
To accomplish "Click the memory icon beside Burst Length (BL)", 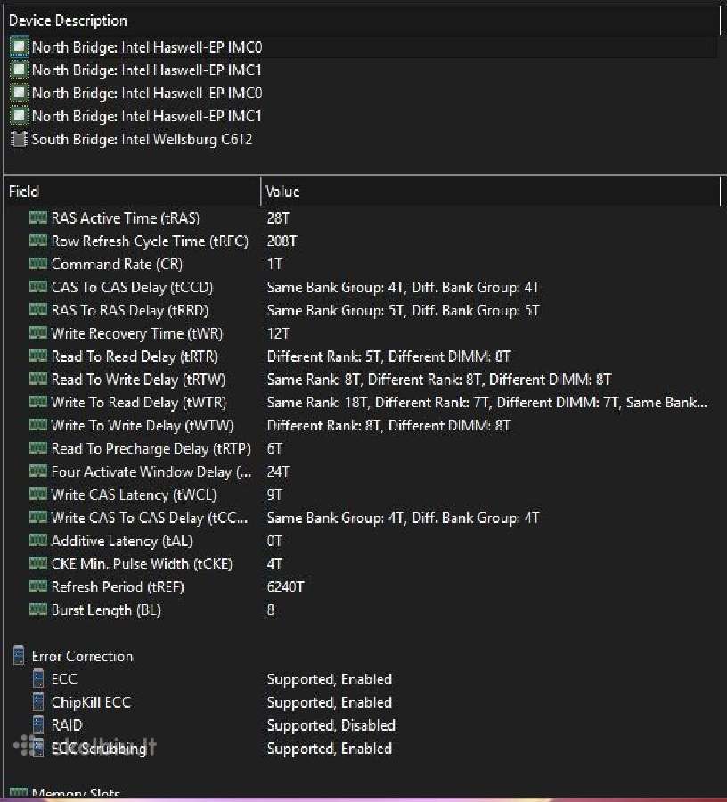I will coord(37,610).
